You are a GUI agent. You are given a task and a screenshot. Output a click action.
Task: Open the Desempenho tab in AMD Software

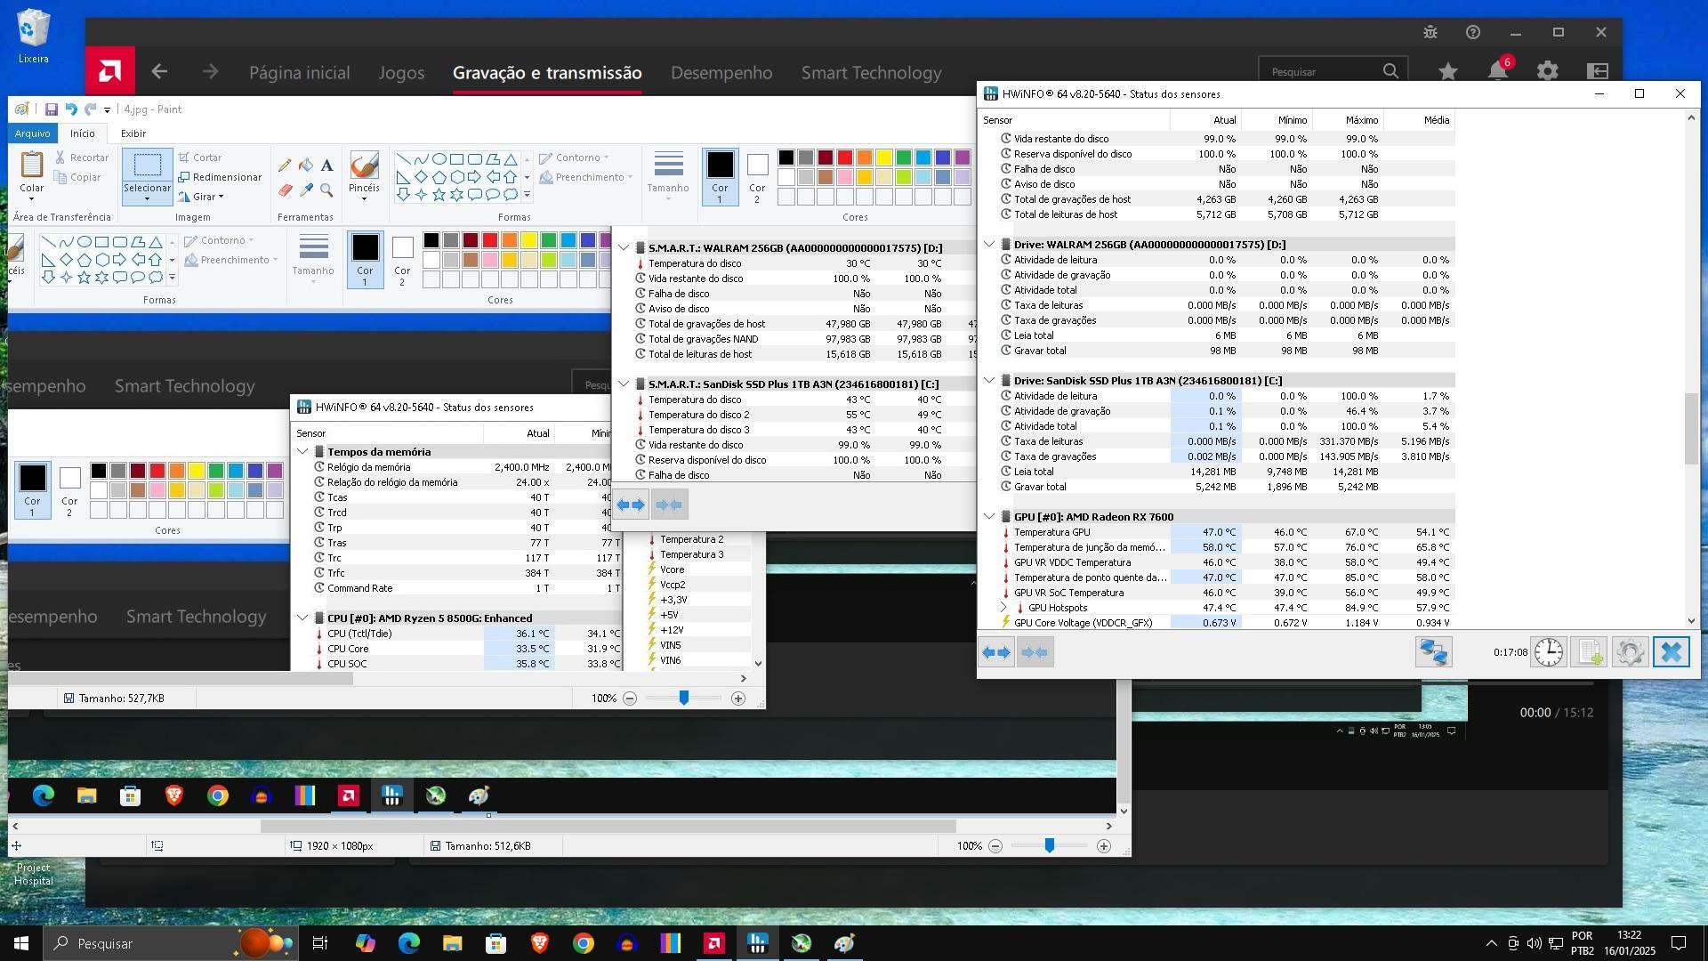(x=721, y=72)
